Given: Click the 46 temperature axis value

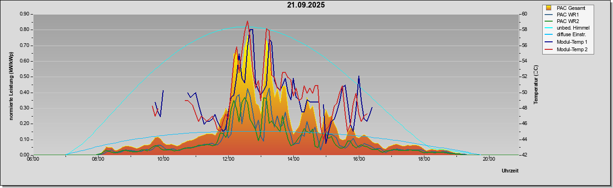Looking at the screenshot, I should click(x=524, y=124).
